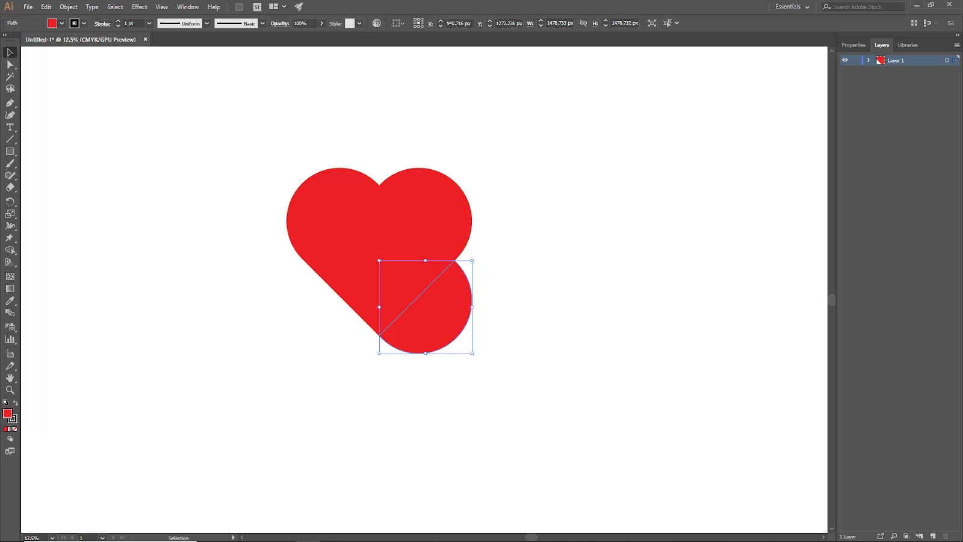Select the Direct Selection tool

(10, 64)
